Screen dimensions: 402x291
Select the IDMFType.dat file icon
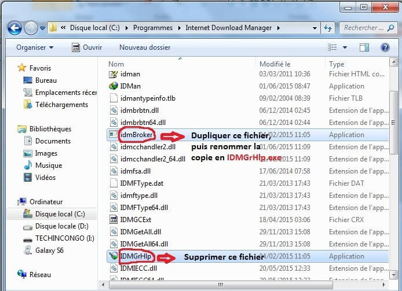click(114, 183)
